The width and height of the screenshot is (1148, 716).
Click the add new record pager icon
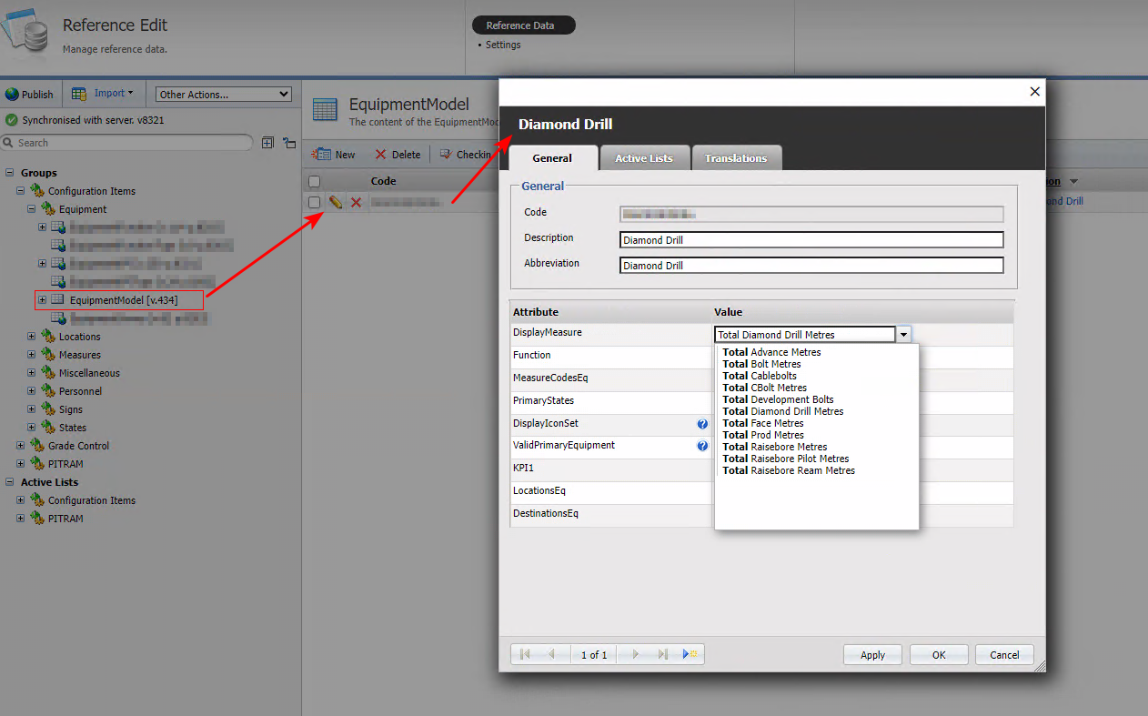point(690,654)
